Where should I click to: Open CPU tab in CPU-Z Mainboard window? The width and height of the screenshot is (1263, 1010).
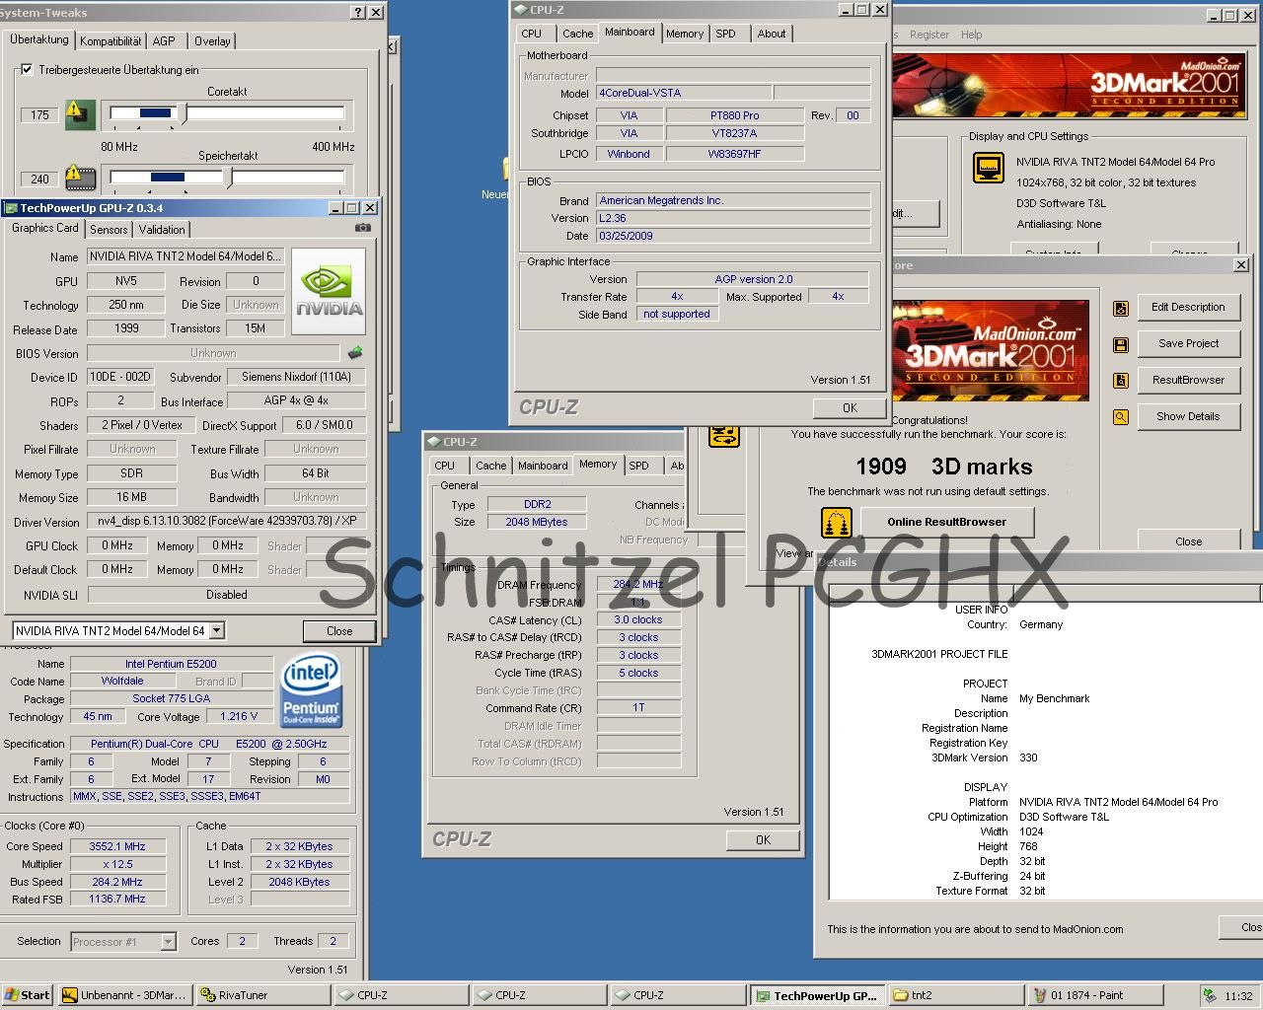532,34
